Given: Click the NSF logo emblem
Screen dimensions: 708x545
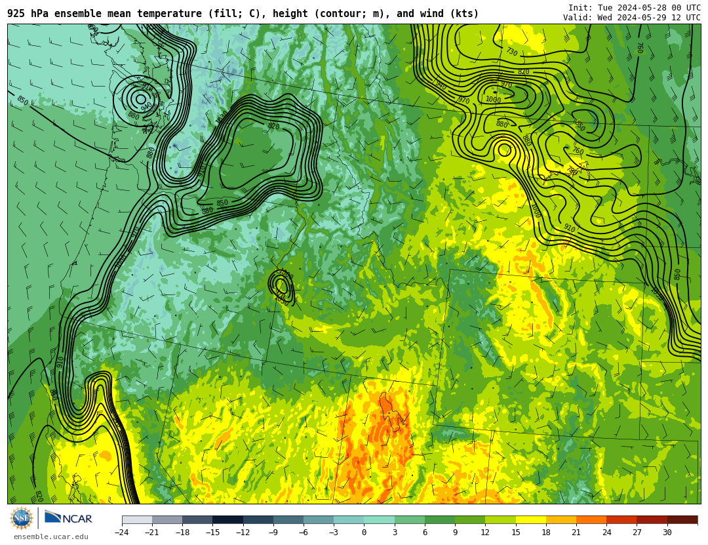Looking at the screenshot, I should pos(22,518).
